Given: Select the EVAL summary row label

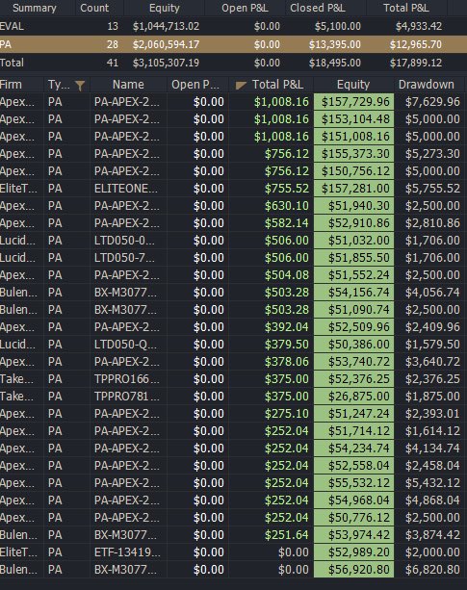Looking at the screenshot, I should tap(12, 26).
